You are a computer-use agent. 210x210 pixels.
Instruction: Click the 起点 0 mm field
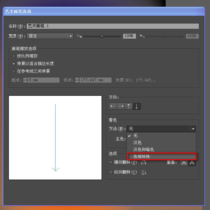(43, 80)
